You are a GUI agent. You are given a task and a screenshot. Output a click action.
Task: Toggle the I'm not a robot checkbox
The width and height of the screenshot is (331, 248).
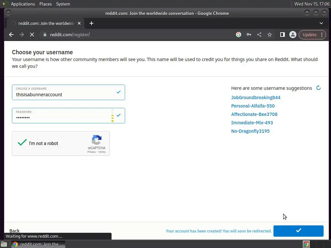tap(22, 143)
